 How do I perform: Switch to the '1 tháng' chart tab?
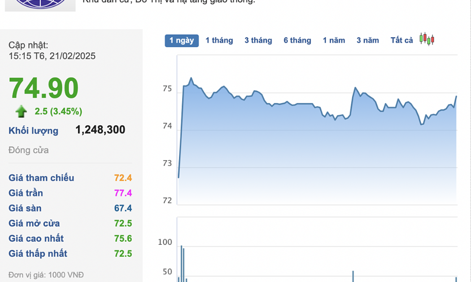point(219,40)
